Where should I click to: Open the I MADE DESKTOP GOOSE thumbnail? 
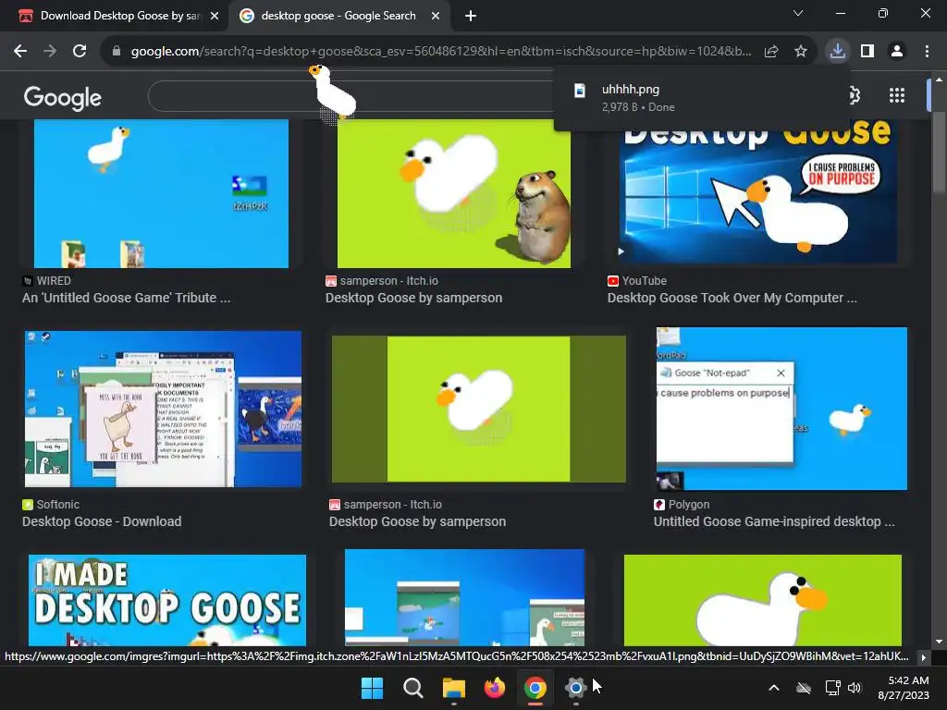(167, 600)
